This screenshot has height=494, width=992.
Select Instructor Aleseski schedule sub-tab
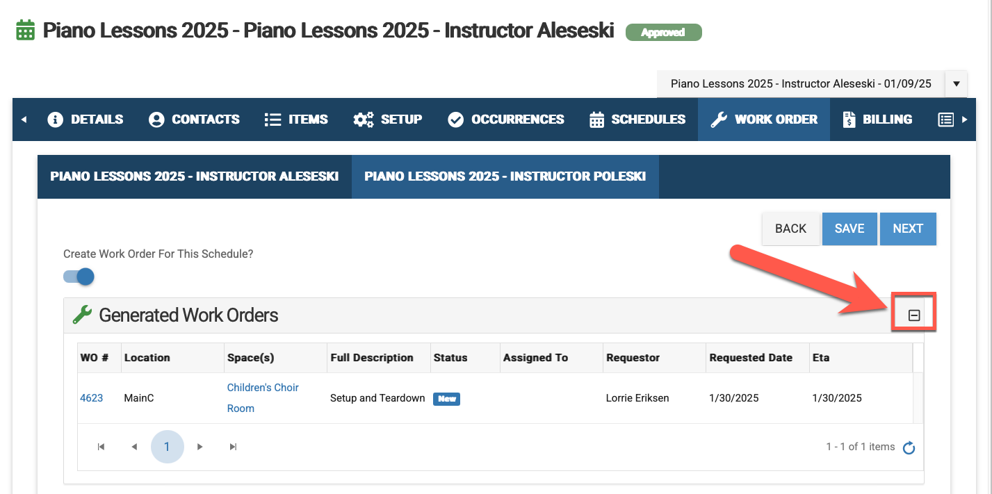195,176
